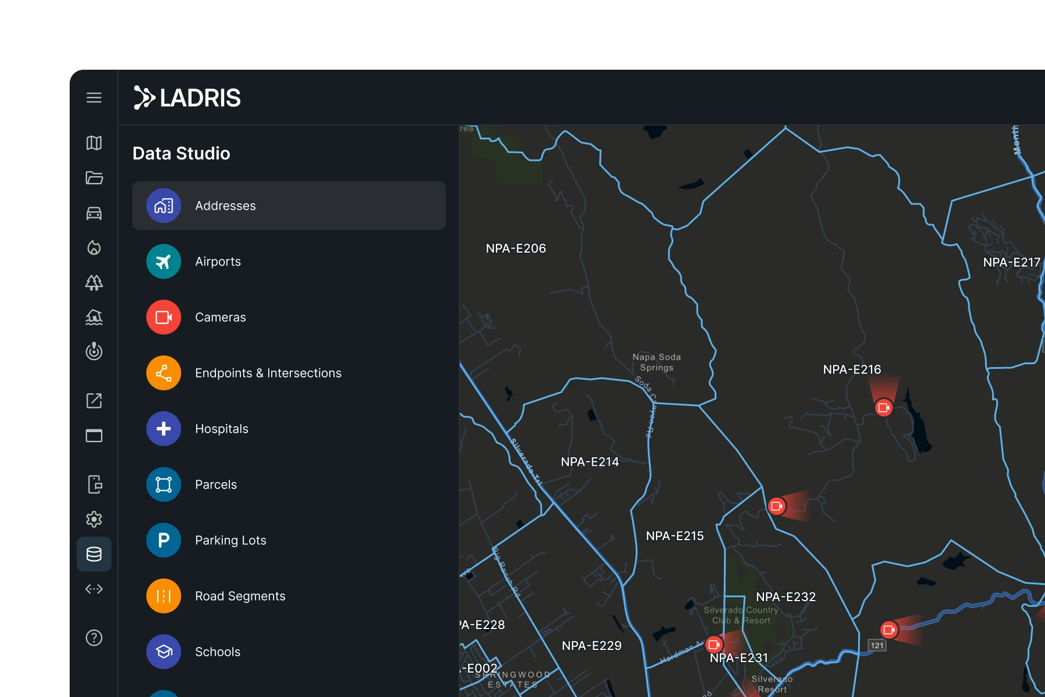The width and height of the screenshot is (1045, 697).
Task: Click the NPA-E232 zone label
Action: (x=785, y=597)
